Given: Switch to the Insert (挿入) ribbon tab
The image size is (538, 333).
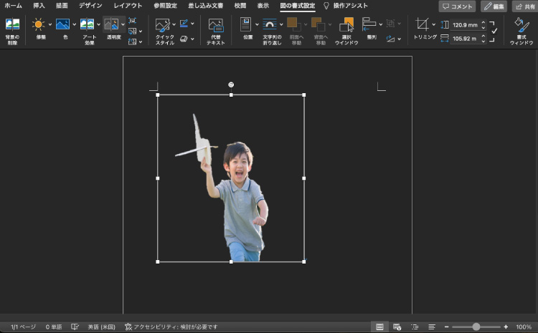Looking at the screenshot, I should click(39, 6).
